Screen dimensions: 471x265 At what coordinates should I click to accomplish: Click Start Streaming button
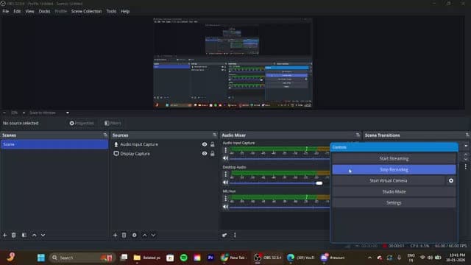tap(394, 158)
